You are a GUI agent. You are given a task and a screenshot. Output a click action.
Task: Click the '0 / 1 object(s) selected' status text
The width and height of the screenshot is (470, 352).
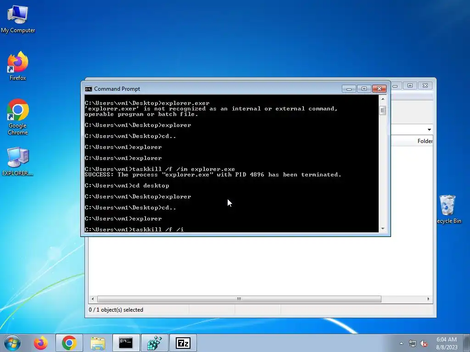[x=116, y=310]
